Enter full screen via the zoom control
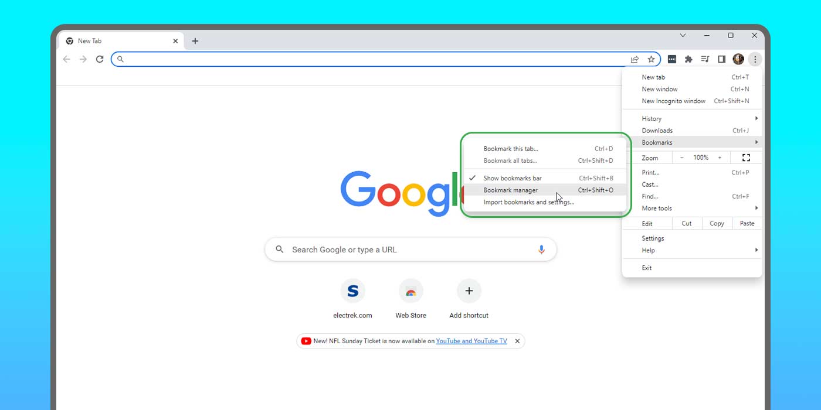Screen dimensions: 821x410 pyautogui.click(x=745, y=157)
